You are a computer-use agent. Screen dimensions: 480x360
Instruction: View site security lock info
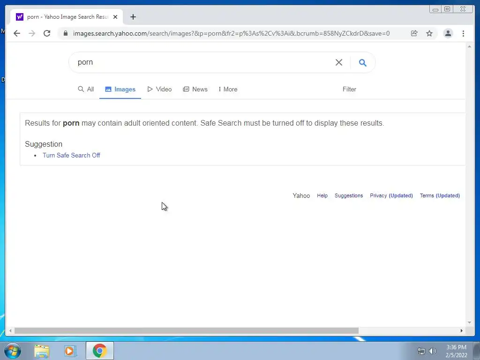tap(66, 33)
